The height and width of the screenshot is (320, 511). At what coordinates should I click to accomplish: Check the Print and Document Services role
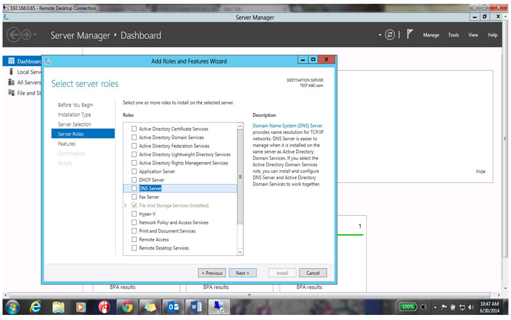point(134,231)
